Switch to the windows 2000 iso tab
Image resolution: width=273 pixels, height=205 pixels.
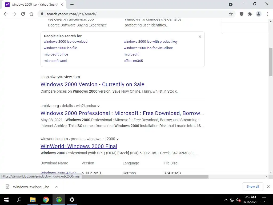coord(34,5)
